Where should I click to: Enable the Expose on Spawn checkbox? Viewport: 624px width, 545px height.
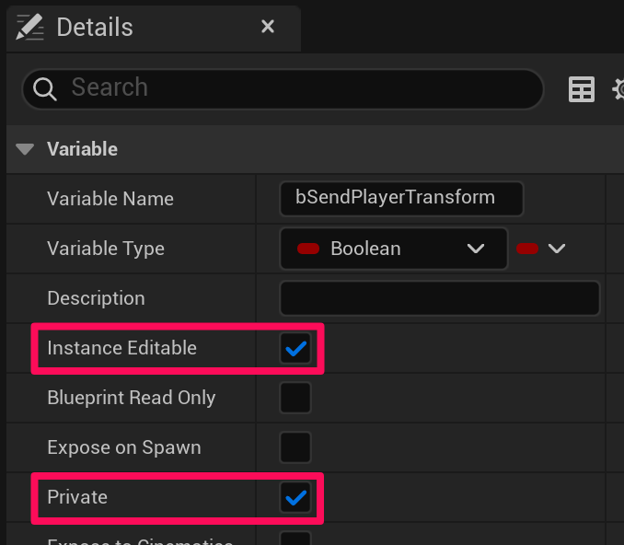tap(295, 447)
